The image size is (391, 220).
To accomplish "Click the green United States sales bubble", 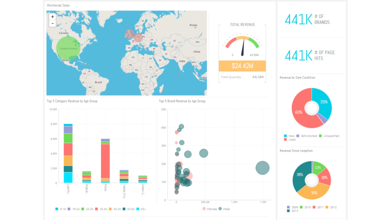I will [x=69, y=48].
